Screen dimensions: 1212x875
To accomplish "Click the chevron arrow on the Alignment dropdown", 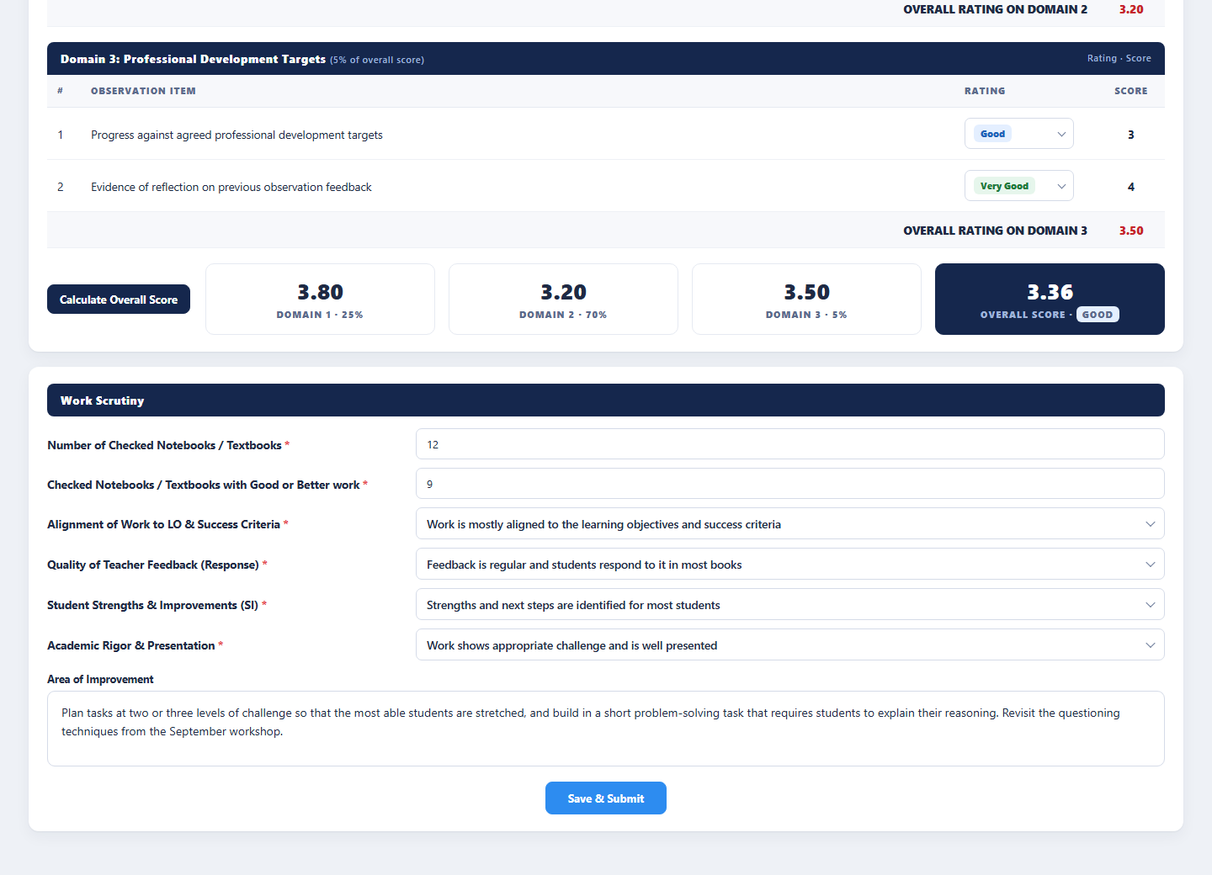I will tap(1151, 524).
